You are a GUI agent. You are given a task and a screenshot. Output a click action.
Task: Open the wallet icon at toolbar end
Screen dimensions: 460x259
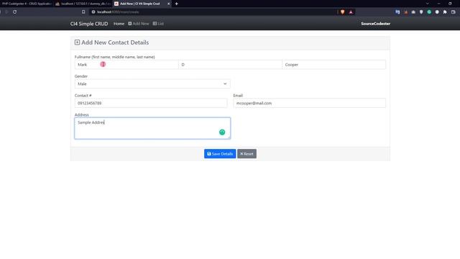click(454, 12)
